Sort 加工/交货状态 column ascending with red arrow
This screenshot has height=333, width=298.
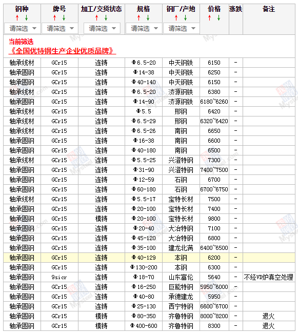(x=97, y=18)
